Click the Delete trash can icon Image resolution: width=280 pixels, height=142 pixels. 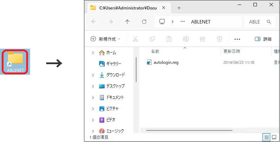coord(219,39)
